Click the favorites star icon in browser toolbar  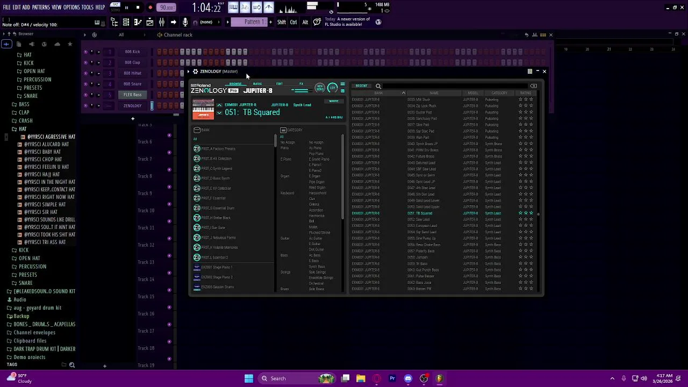(70, 44)
